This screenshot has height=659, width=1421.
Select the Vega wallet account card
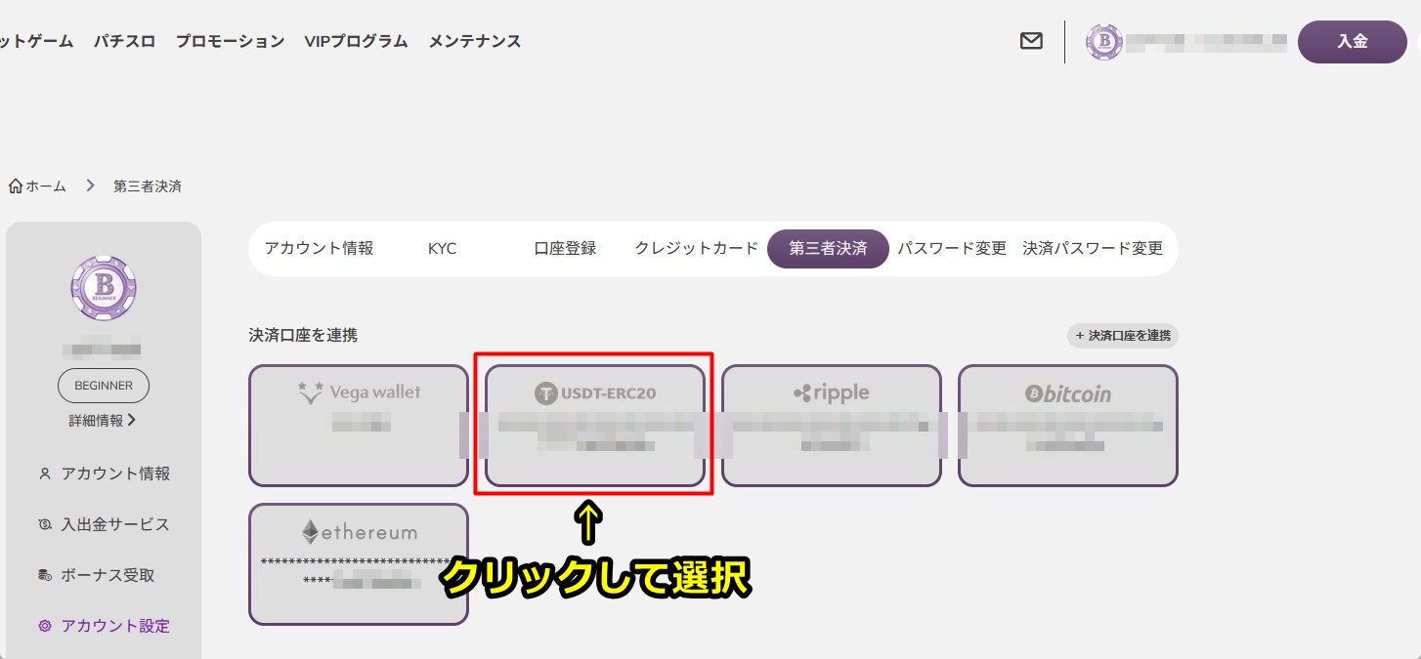point(359,426)
